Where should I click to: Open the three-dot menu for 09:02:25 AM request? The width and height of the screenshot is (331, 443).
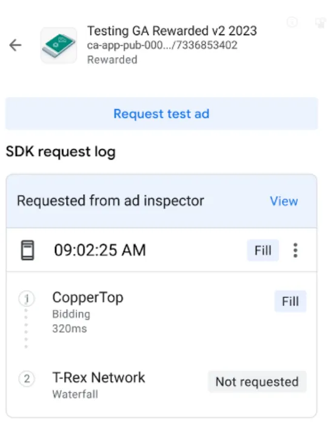[x=295, y=250]
